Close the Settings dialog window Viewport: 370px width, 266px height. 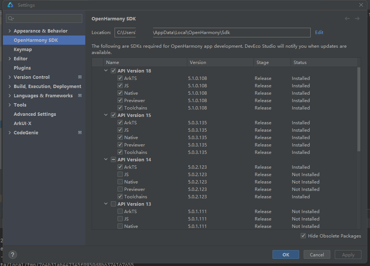[x=361, y=5]
